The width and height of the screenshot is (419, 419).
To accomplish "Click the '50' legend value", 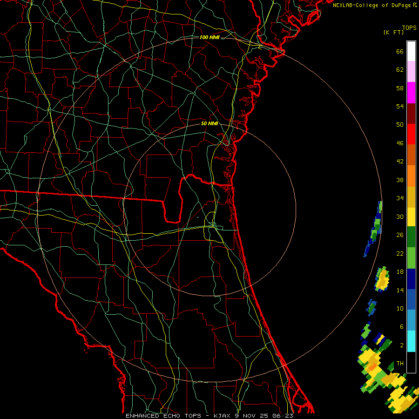I will [400, 124].
